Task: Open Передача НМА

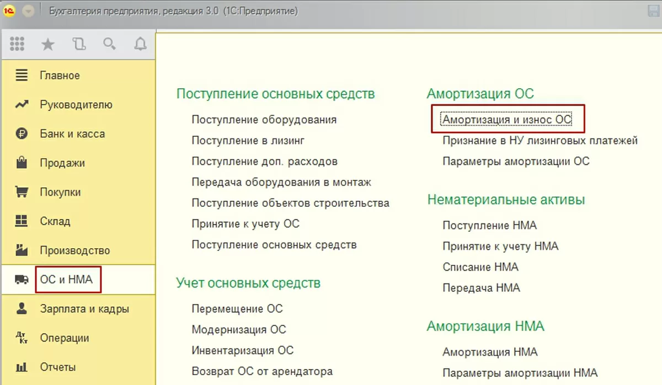Action: pyautogui.click(x=481, y=288)
